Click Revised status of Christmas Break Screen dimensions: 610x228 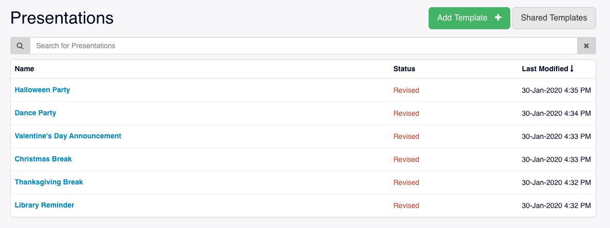406,159
